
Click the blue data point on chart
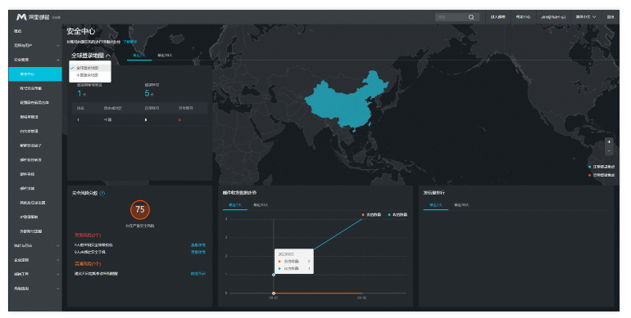pos(274,275)
